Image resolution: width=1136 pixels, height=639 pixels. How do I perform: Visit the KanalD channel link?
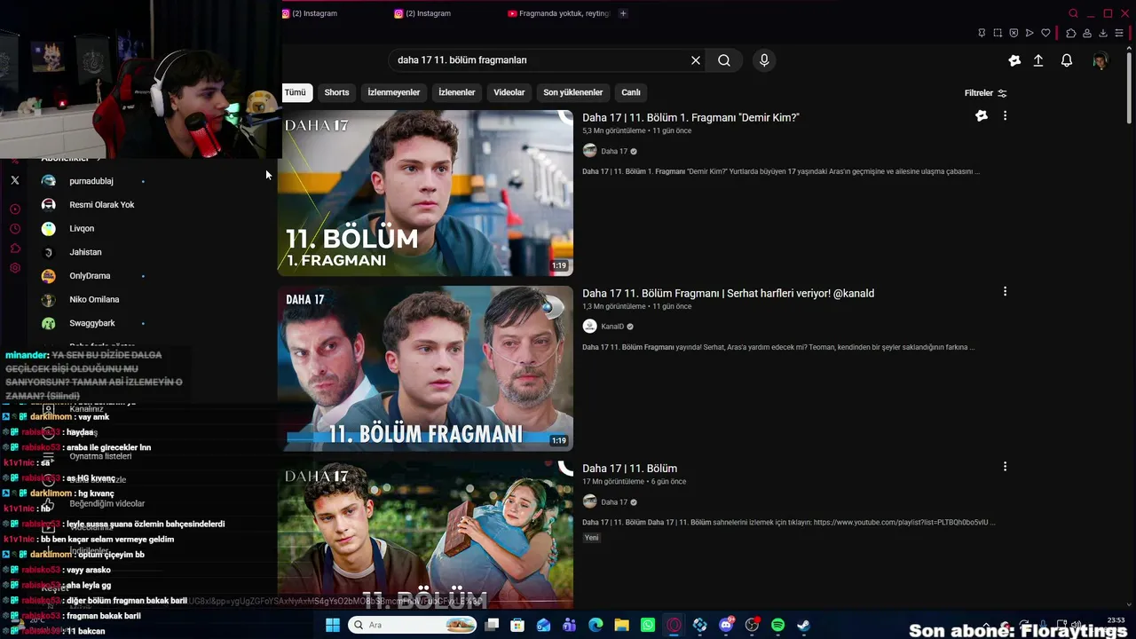[x=612, y=327]
